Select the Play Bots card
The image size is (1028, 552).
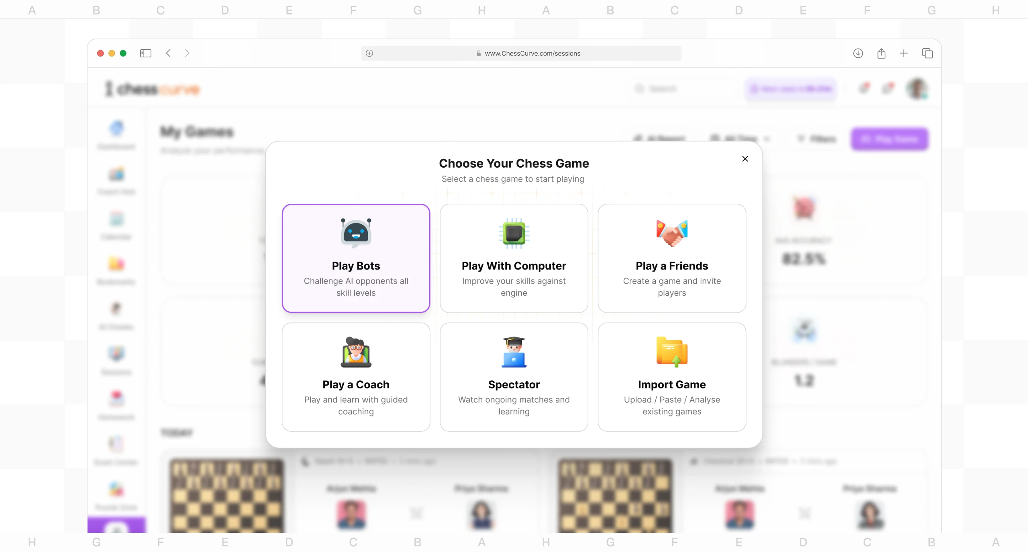click(356, 258)
